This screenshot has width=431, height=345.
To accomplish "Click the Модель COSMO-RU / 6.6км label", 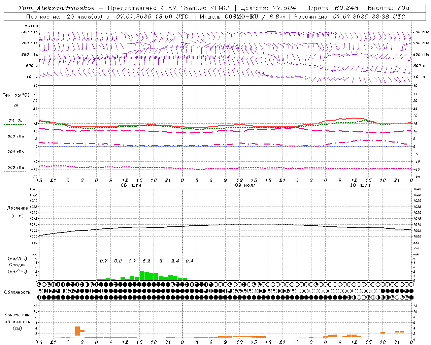I will 243,17.
